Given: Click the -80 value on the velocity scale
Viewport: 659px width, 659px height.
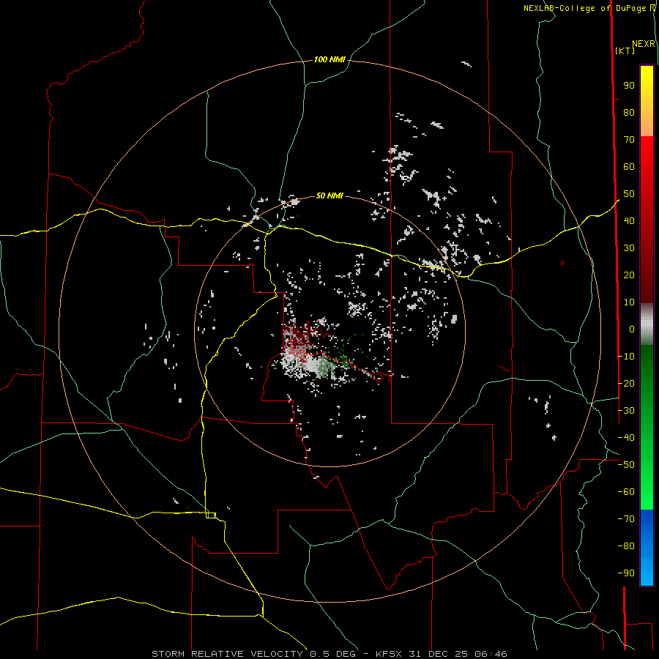Looking at the screenshot, I should pyautogui.click(x=626, y=546).
